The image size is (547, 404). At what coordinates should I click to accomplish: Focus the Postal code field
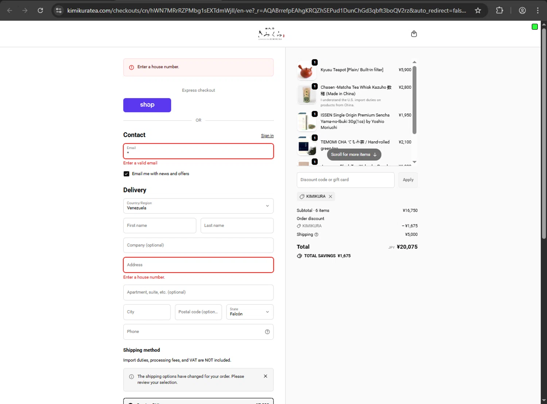point(198,312)
